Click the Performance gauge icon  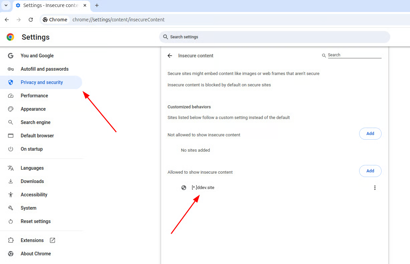tap(11, 96)
